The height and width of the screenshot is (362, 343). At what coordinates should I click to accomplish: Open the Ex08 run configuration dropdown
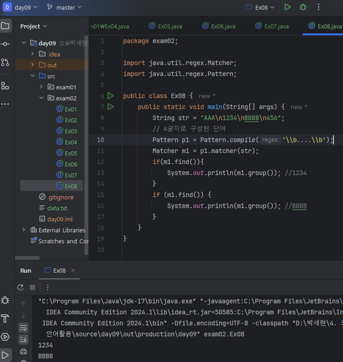tap(260, 7)
